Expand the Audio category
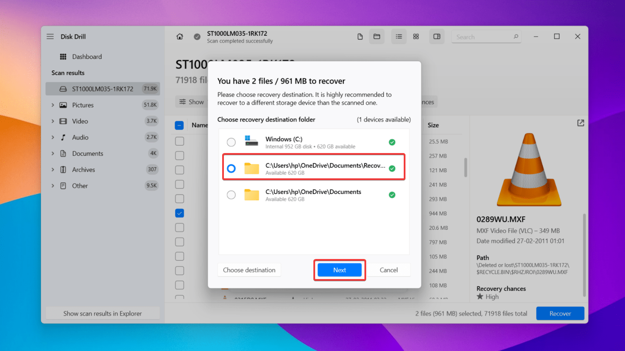625x351 pixels. (52, 137)
